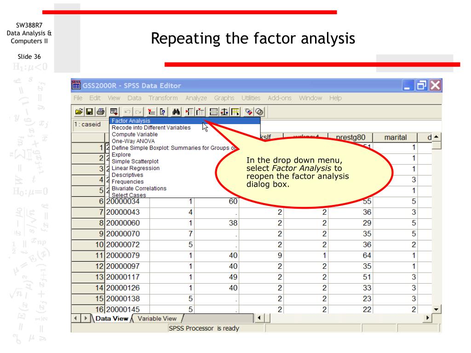Click the Print toolbar icon
Viewport: 471px width, 353px height.
click(101, 112)
